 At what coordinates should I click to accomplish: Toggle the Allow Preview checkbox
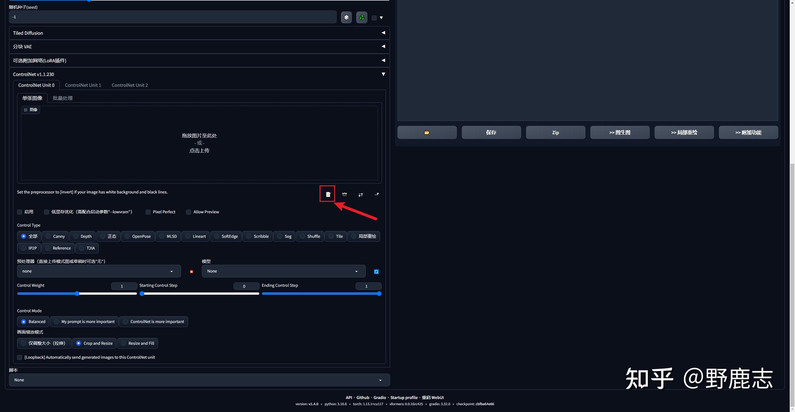point(189,212)
